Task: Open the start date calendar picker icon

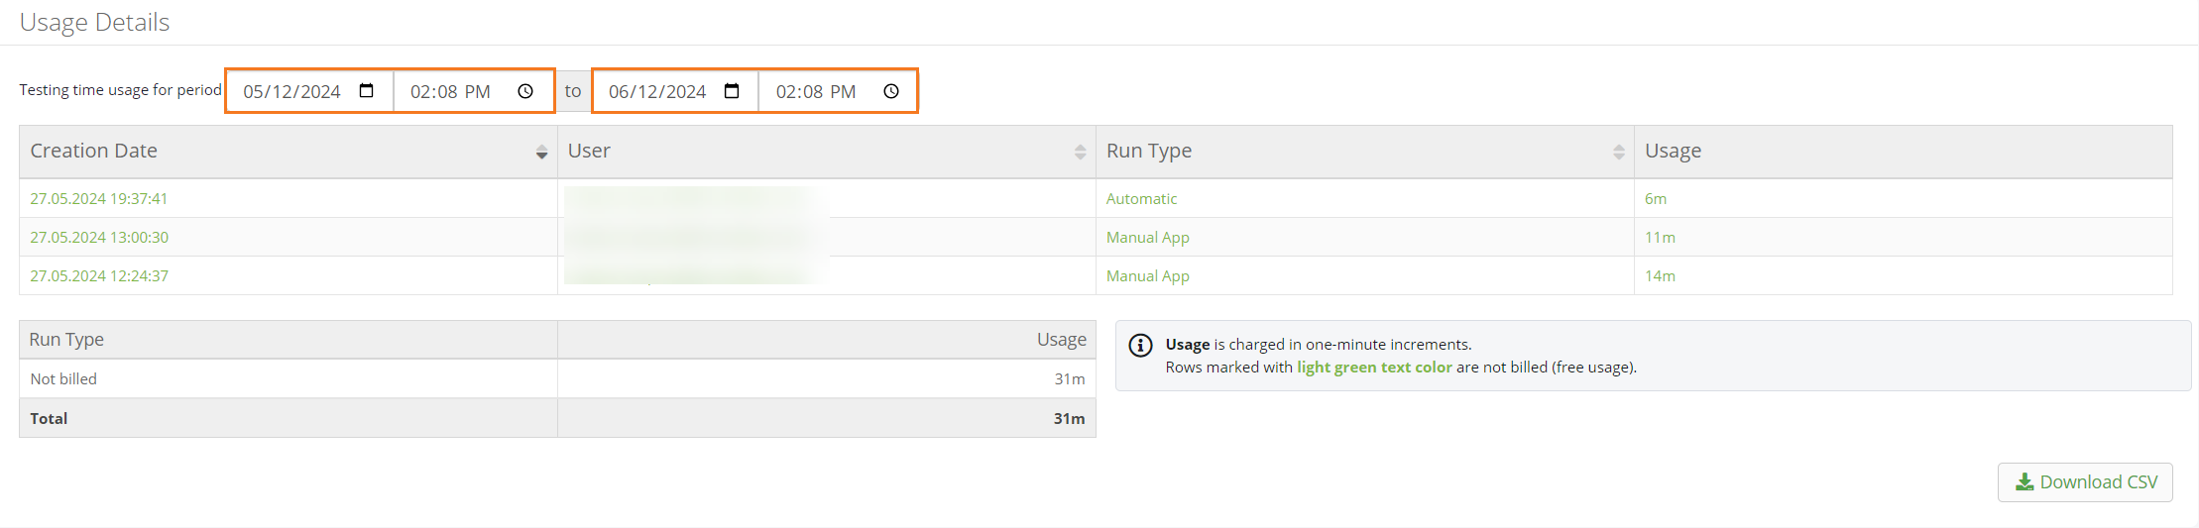Action: coord(366,91)
